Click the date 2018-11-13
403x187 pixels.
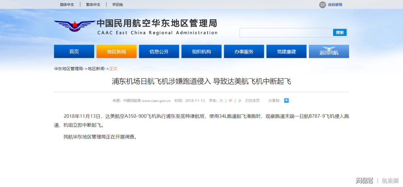[195, 101]
